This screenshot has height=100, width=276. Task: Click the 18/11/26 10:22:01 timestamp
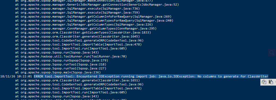point(16,76)
